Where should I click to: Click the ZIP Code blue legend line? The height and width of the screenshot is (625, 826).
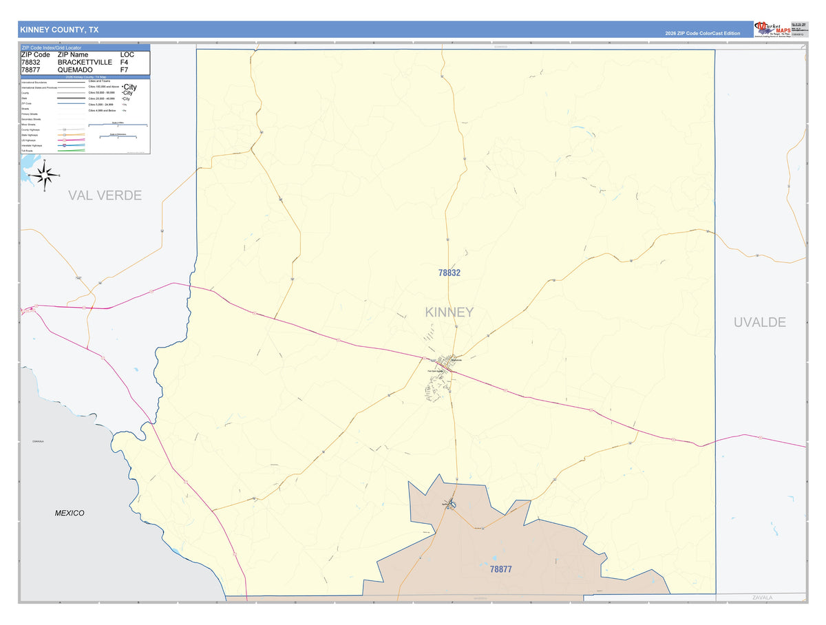click(x=71, y=104)
